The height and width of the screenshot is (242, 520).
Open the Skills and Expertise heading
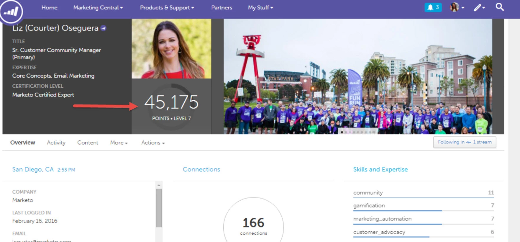(x=380, y=169)
